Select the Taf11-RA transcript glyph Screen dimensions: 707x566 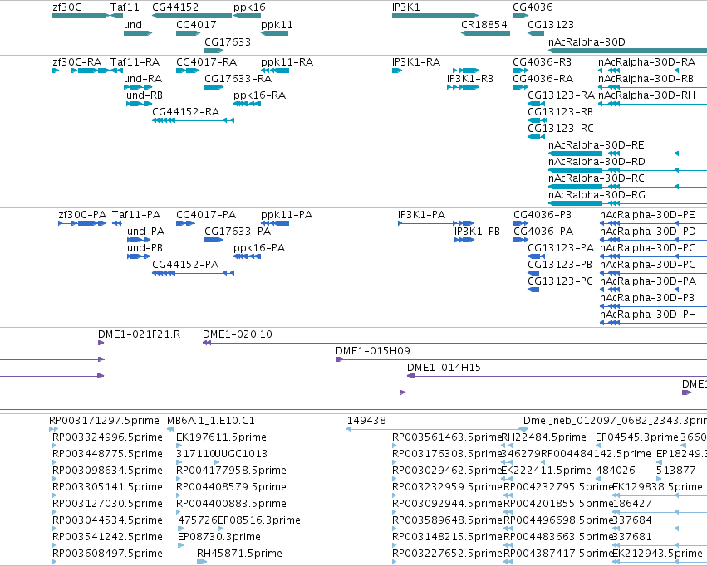click(117, 71)
